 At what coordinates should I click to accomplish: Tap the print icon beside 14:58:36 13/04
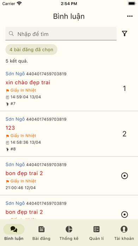tap(7, 142)
